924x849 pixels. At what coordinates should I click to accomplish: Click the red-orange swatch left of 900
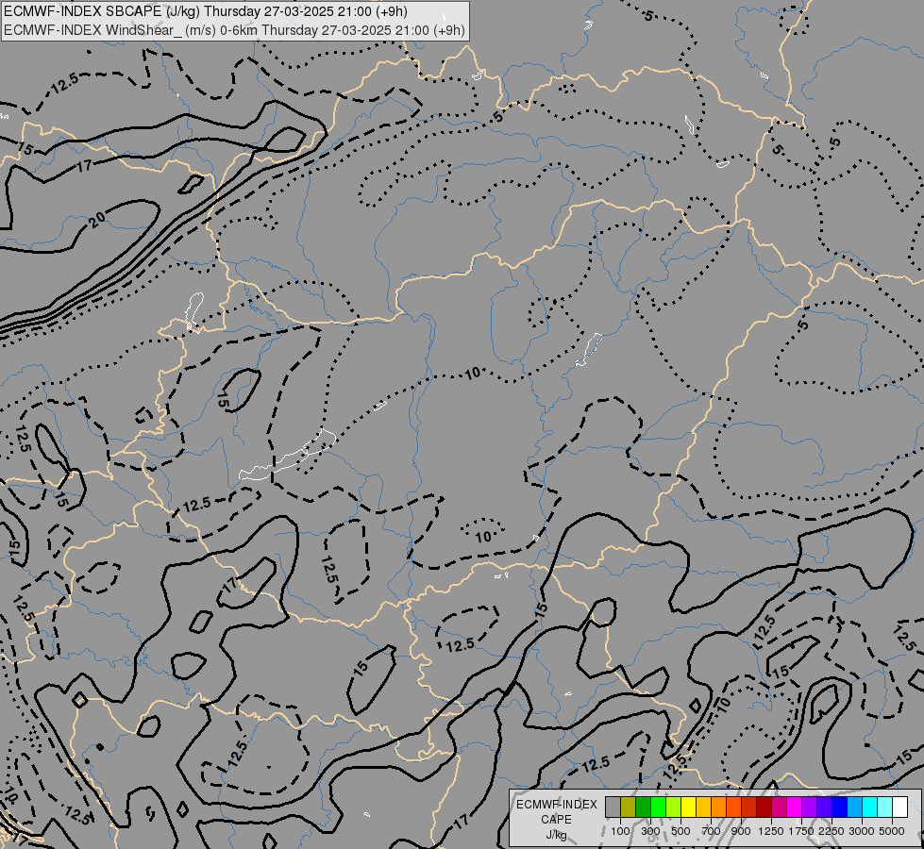733,807
